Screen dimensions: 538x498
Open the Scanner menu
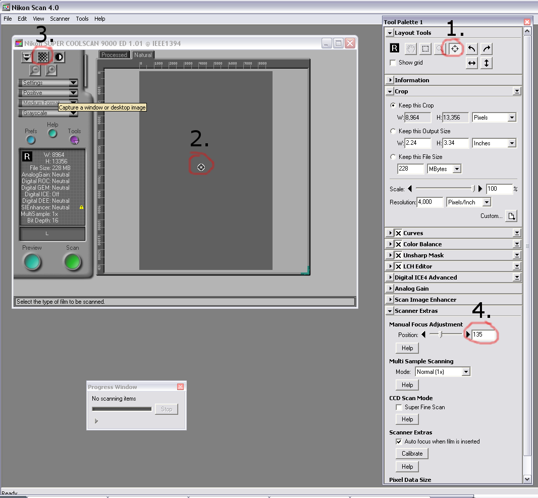tap(60, 19)
